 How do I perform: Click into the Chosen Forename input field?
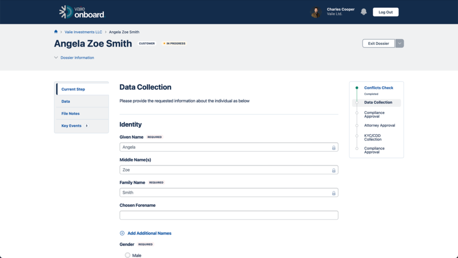pyautogui.click(x=228, y=215)
